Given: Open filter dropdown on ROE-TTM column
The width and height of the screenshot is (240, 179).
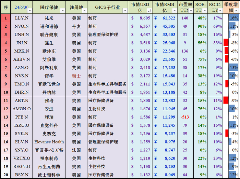Looking at the screenshot, I should (x=205, y=11).
